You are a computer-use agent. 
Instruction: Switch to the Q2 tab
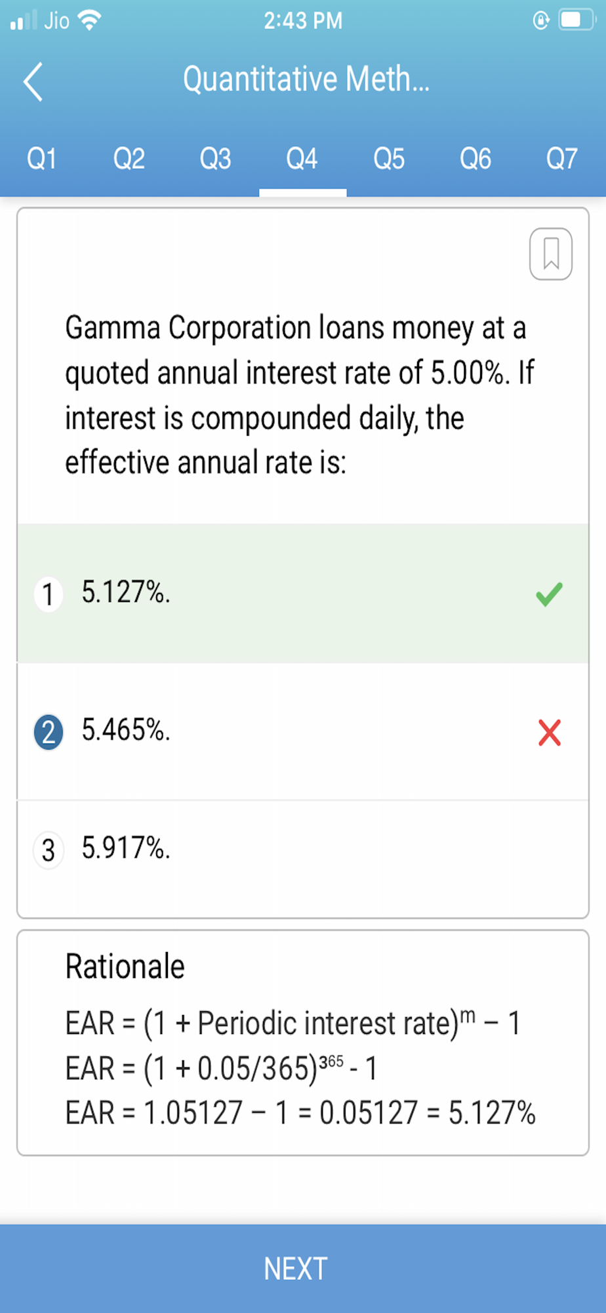tap(129, 159)
